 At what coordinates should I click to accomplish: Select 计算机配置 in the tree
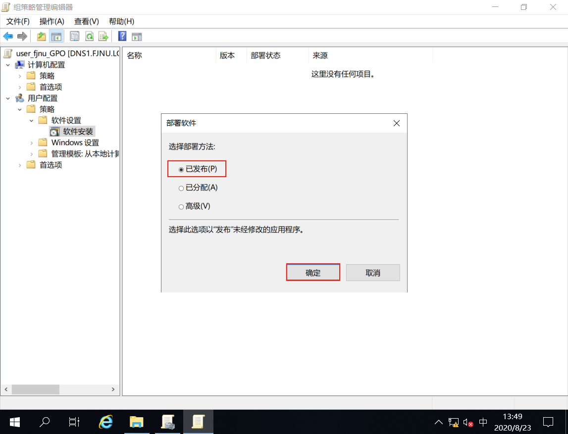click(x=46, y=65)
